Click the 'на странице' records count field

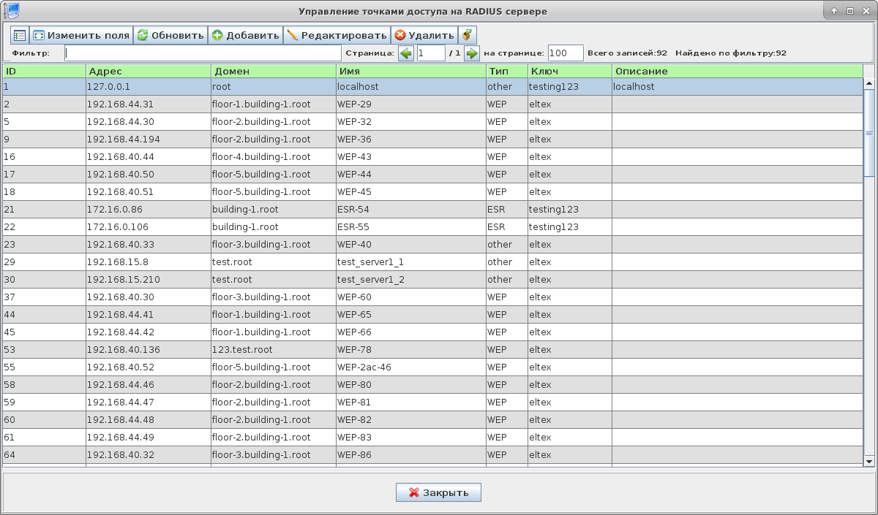tap(565, 53)
